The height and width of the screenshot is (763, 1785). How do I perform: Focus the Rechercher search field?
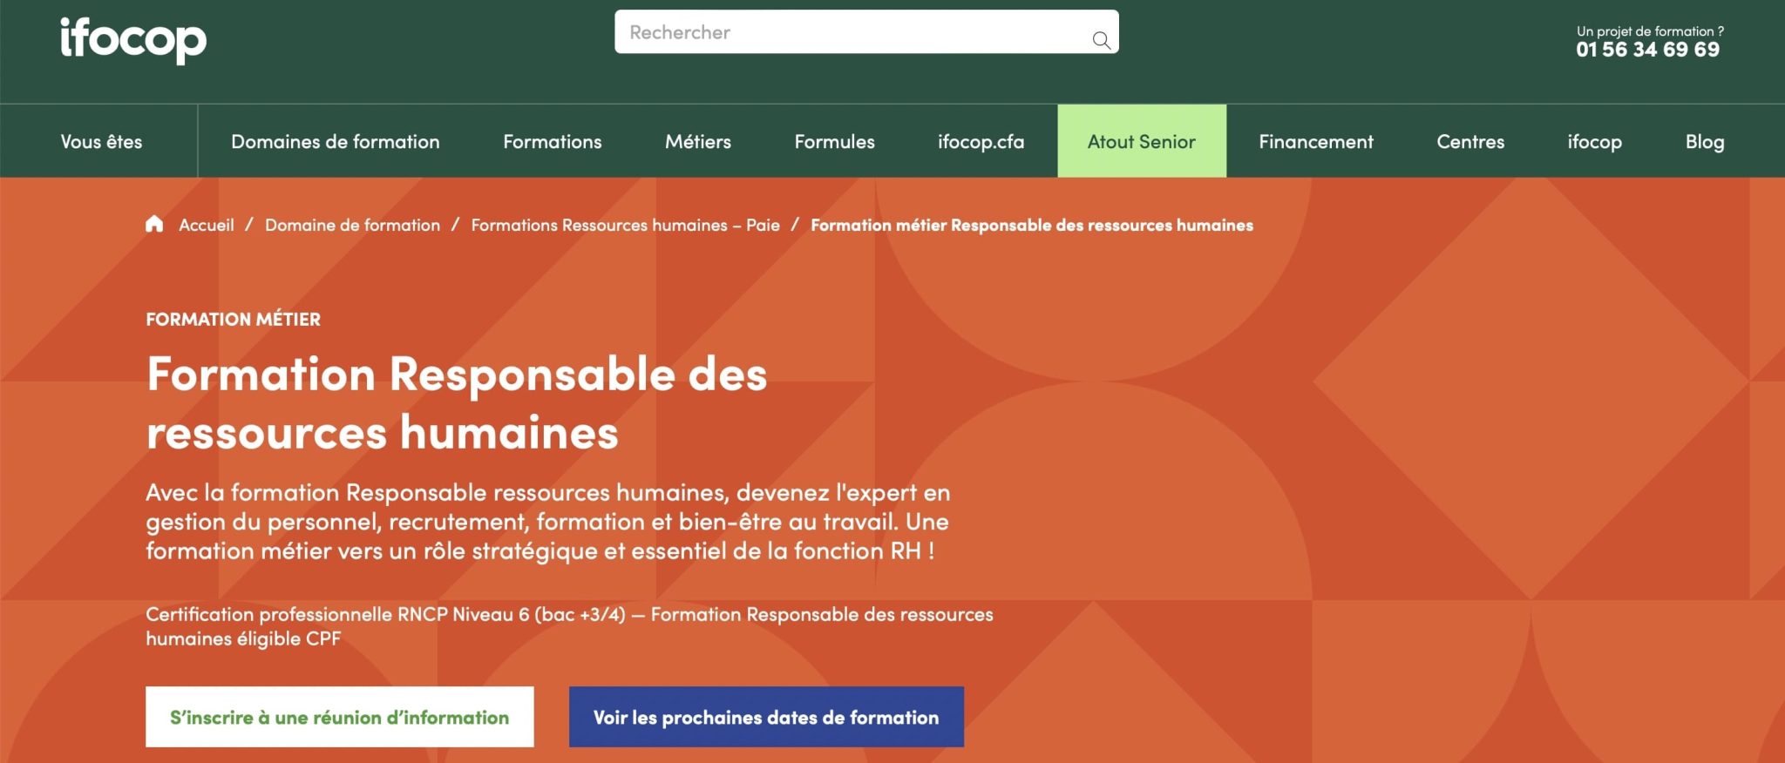click(866, 32)
